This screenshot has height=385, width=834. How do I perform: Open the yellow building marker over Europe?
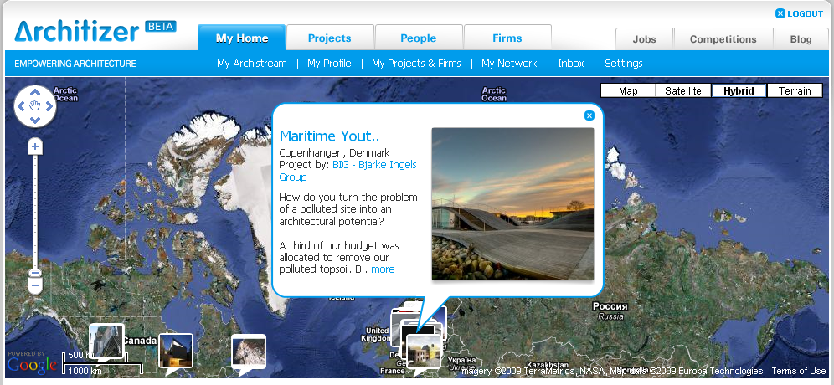click(x=424, y=351)
